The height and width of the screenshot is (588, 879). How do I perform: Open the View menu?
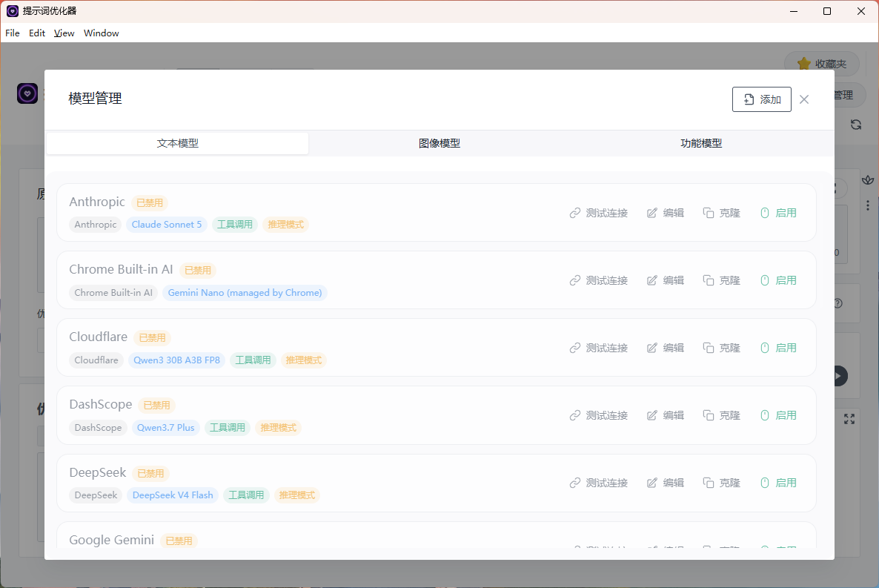64,33
